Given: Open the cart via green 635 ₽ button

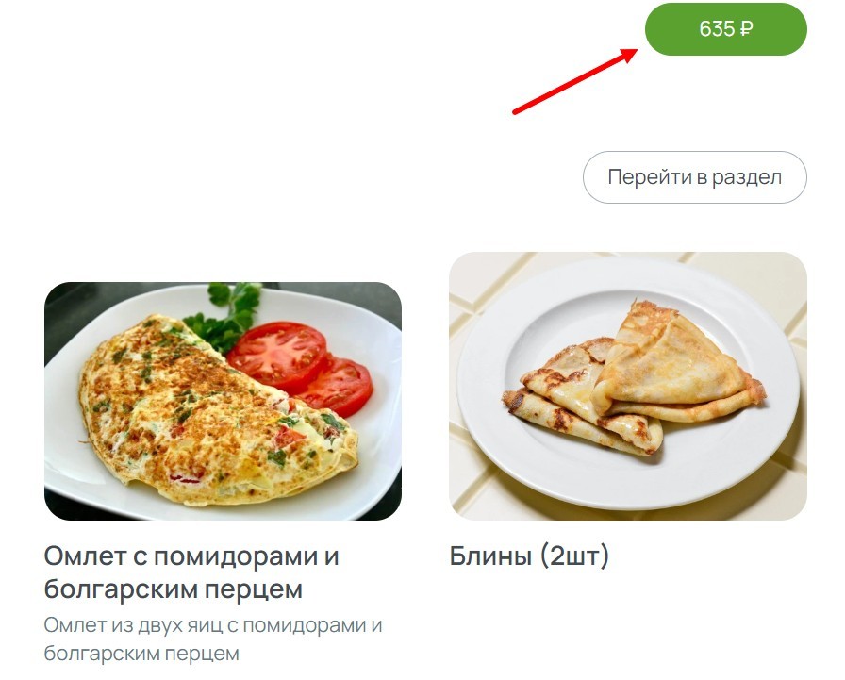Looking at the screenshot, I should (x=725, y=28).
